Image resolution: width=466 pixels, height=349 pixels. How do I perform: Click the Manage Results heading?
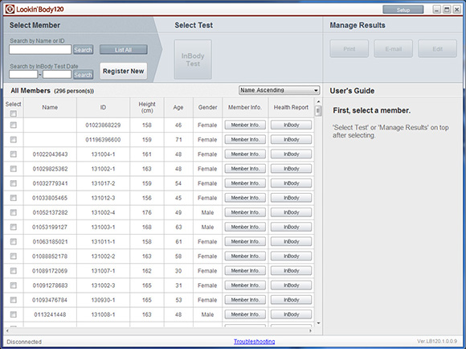click(x=358, y=25)
